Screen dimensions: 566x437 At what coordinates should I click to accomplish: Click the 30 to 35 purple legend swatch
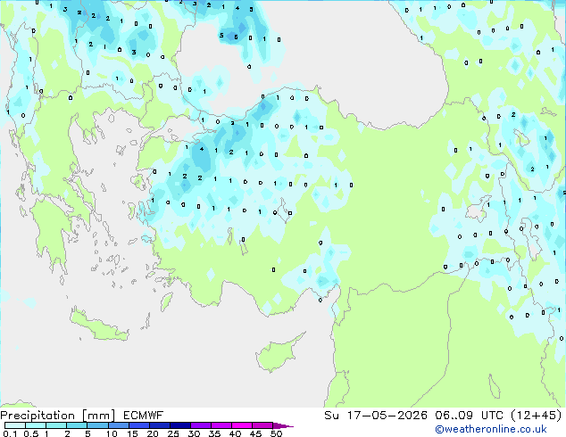point(200,425)
